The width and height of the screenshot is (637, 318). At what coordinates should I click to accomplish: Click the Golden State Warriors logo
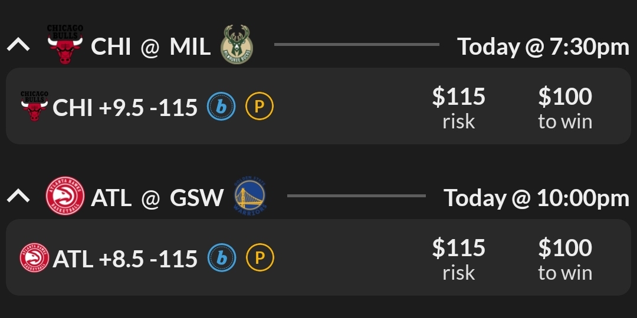pos(250,196)
